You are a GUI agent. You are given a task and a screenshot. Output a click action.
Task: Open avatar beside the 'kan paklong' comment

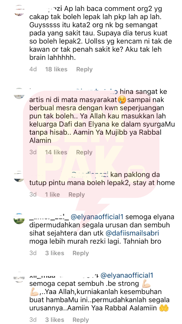19,176
